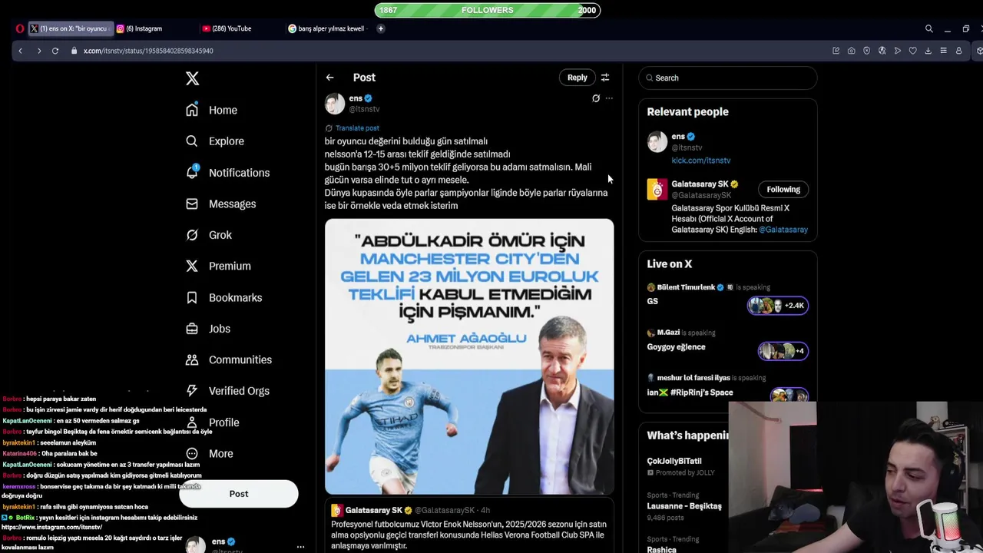This screenshot has height=553, width=983.
Task: Open the Opera main menu logo
Action: point(20,28)
